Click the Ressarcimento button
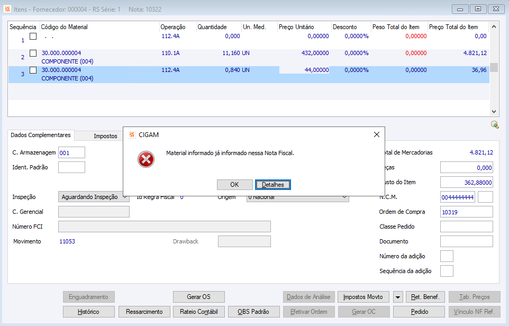Screen dimensions: 509x326 144,312
